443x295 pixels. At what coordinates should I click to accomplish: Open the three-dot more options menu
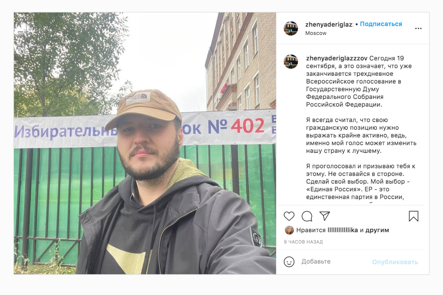[x=418, y=28]
